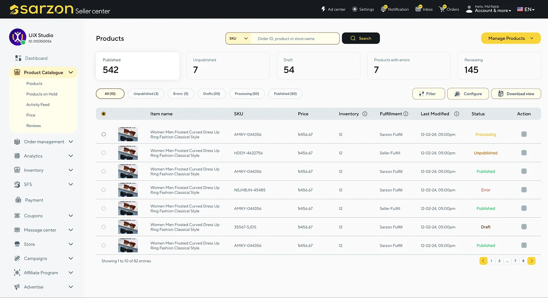
Task: Open Account & more dropdown
Action: pyautogui.click(x=493, y=11)
